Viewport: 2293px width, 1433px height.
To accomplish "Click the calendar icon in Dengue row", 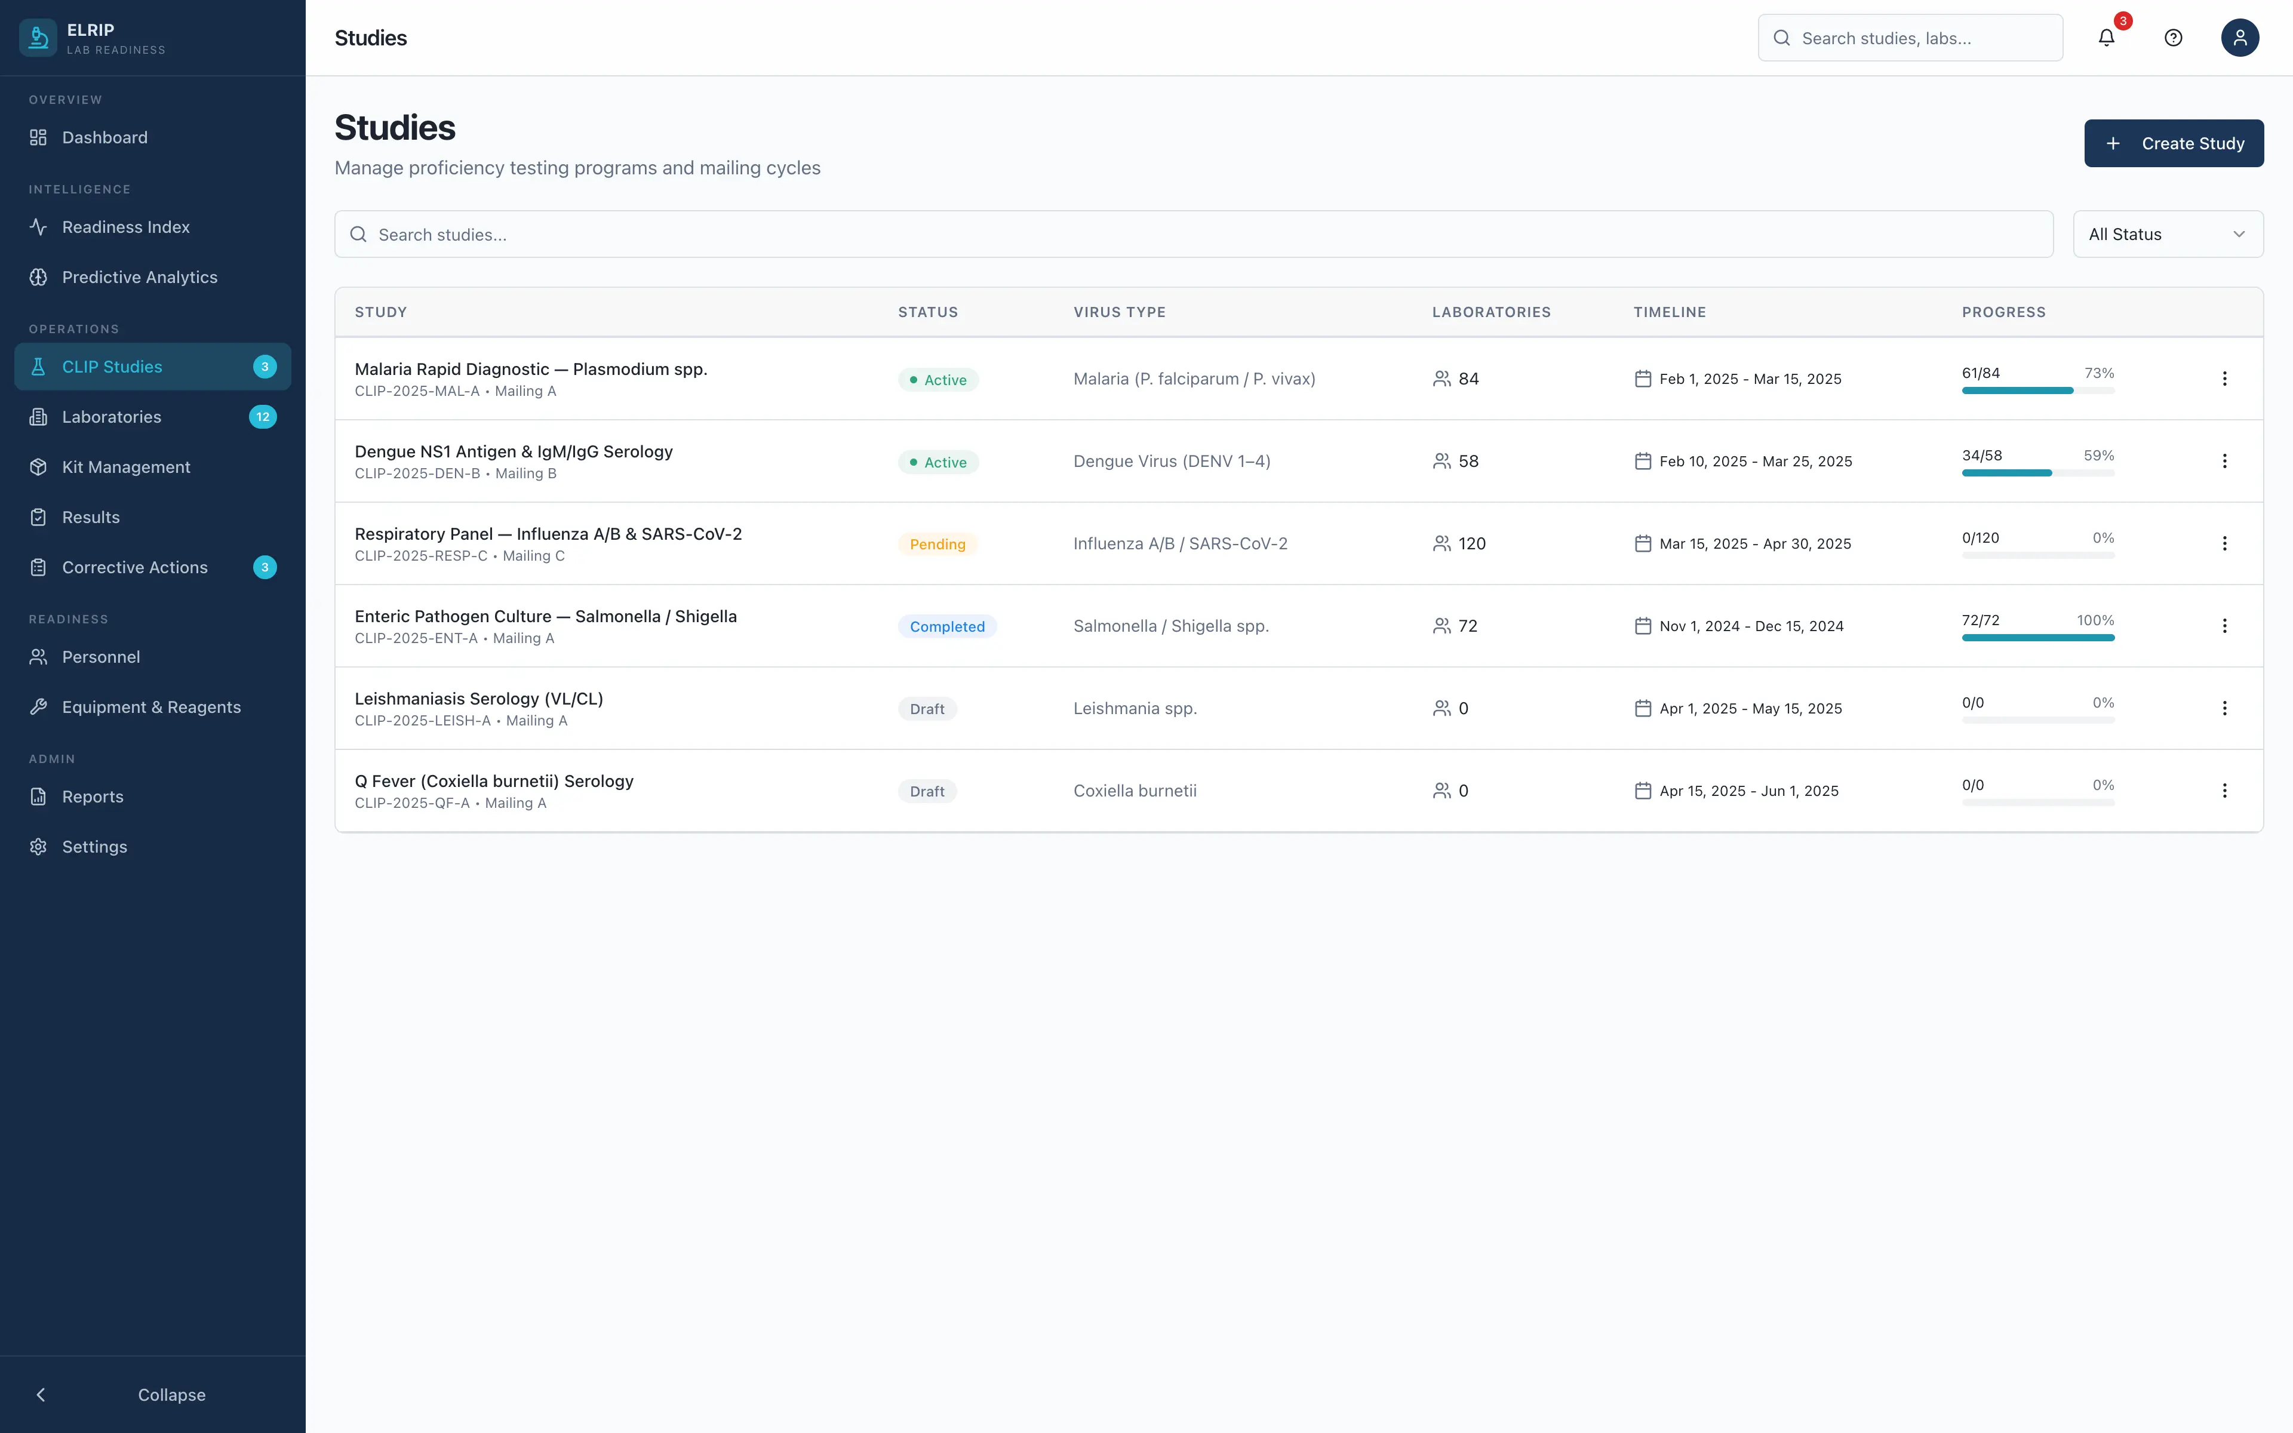I will 1642,462.
